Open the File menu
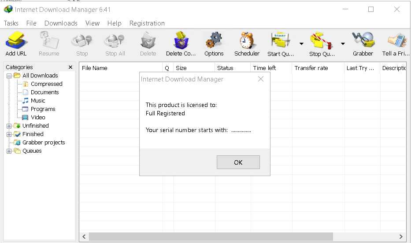 pyautogui.click(x=31, y=23)
